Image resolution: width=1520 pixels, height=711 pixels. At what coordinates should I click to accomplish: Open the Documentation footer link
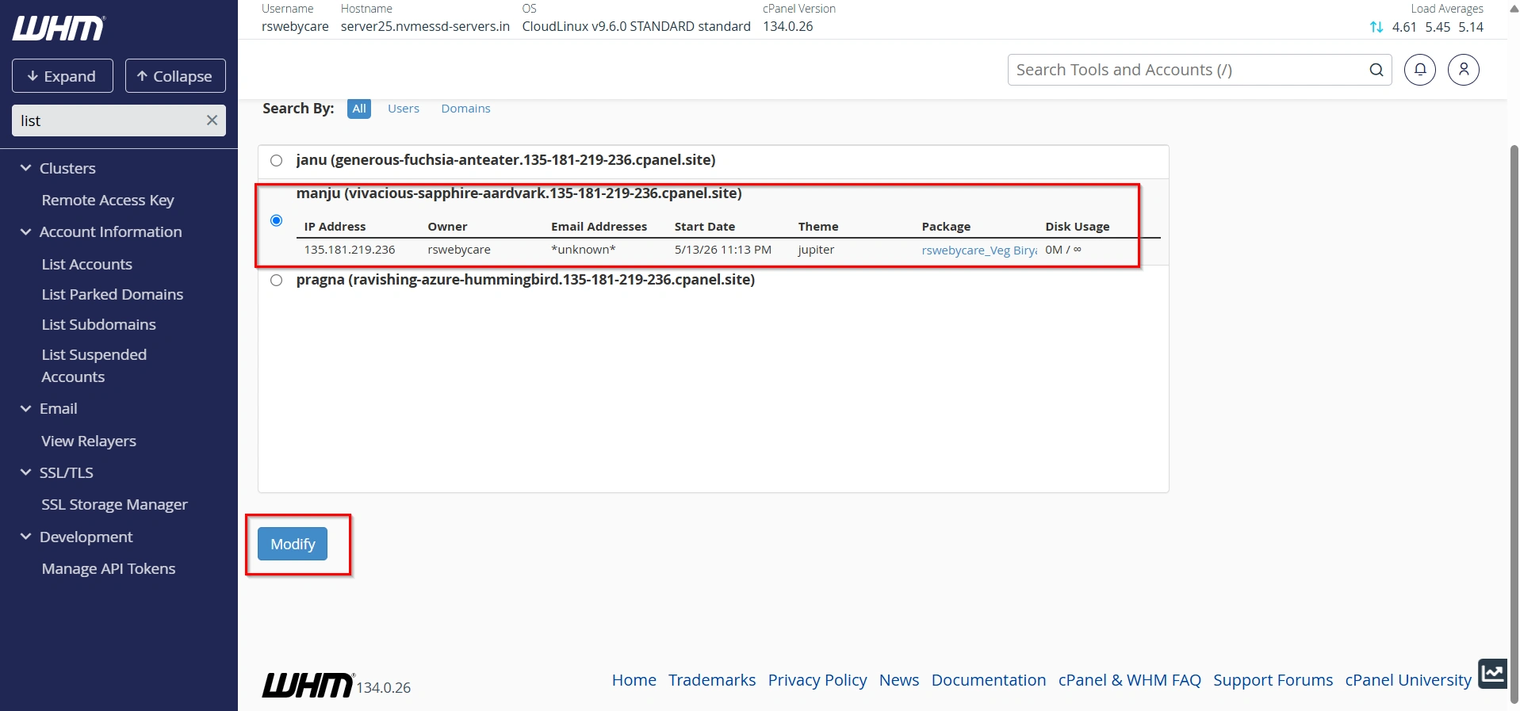[989, 680]
